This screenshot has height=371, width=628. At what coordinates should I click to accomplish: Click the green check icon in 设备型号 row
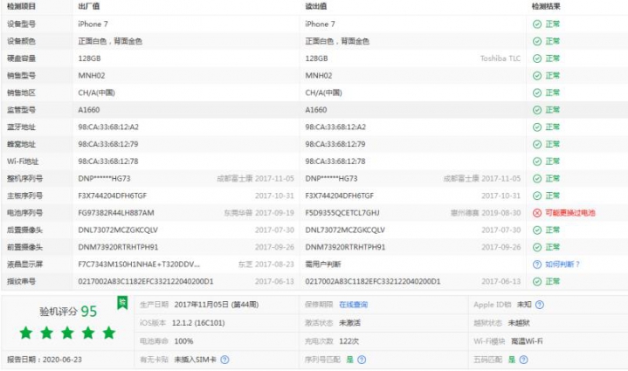(x=537, y=24)
